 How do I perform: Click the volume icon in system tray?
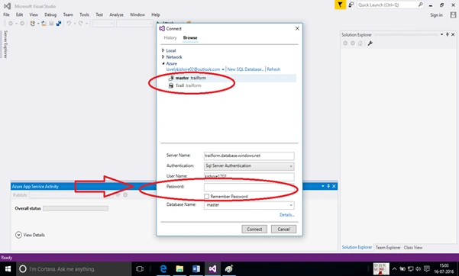(419, 268)
